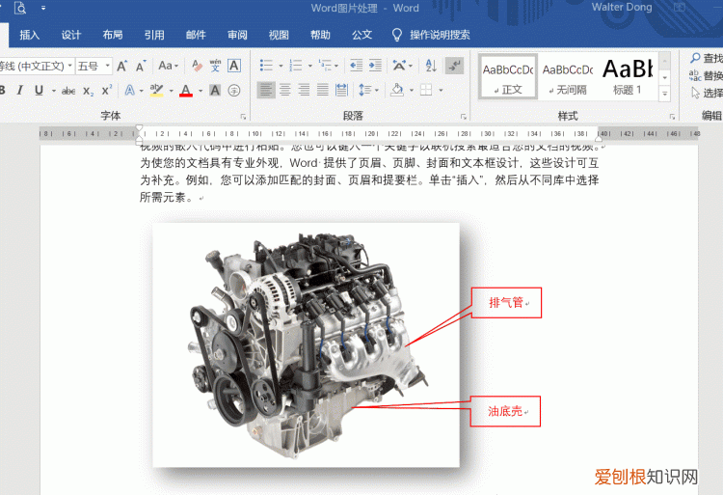Open the customize quick access toolbar dropdown
Screen dimensions: 723x495
coord(43,8)
